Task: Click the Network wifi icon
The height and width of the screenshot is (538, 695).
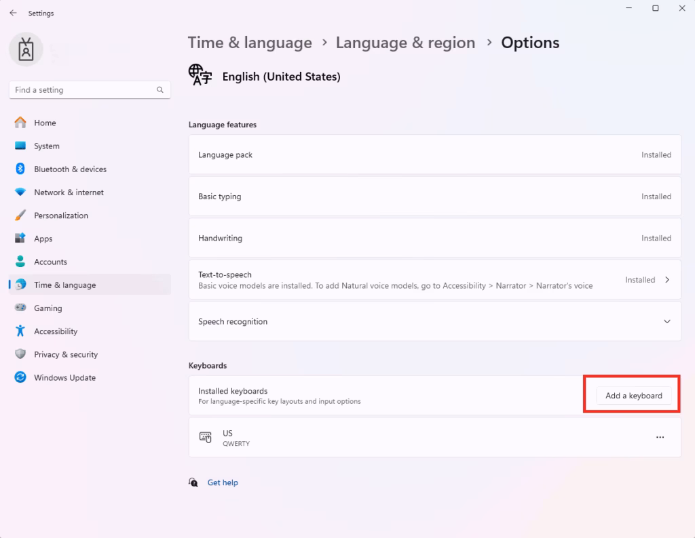Action: point(20,192)
